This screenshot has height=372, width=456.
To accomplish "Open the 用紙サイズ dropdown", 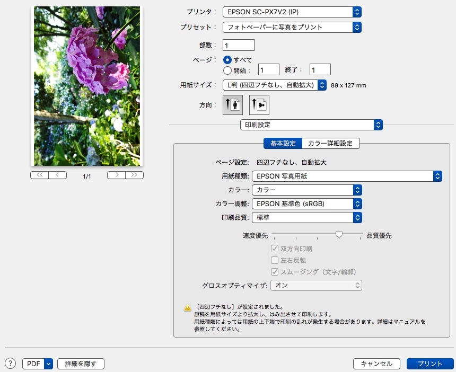I will (275, 85).
